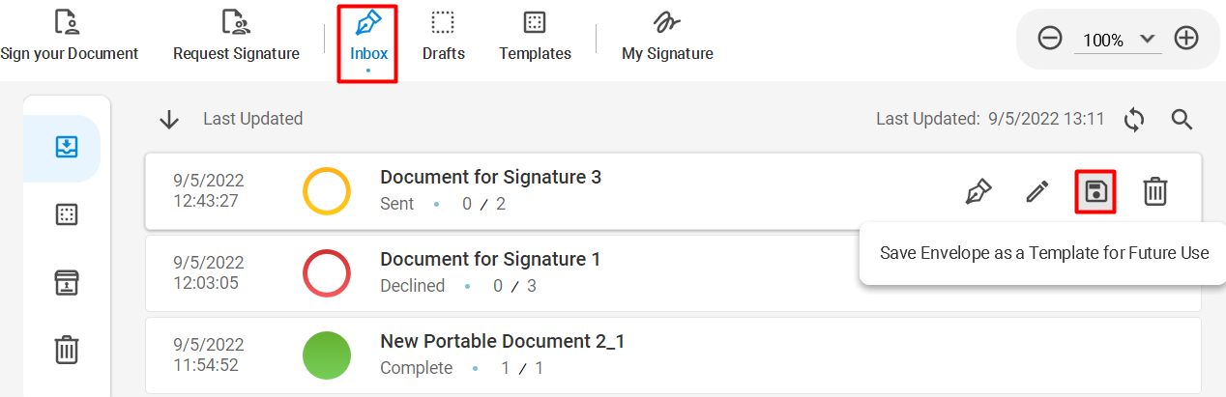Open the archive box sidebar icon
Image resolution: width=1226 pixels, height=397 pixels.
tap(66, 282)
